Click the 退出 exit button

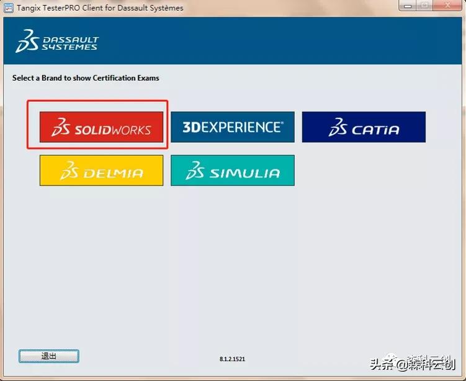pos(49,356)
